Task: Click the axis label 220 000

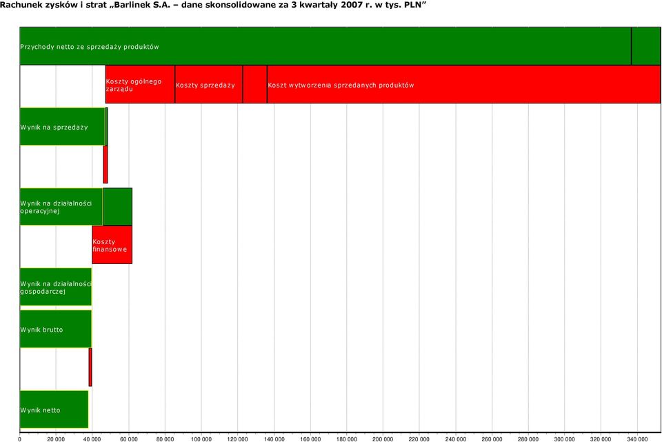Action: [x=419, y=439]
